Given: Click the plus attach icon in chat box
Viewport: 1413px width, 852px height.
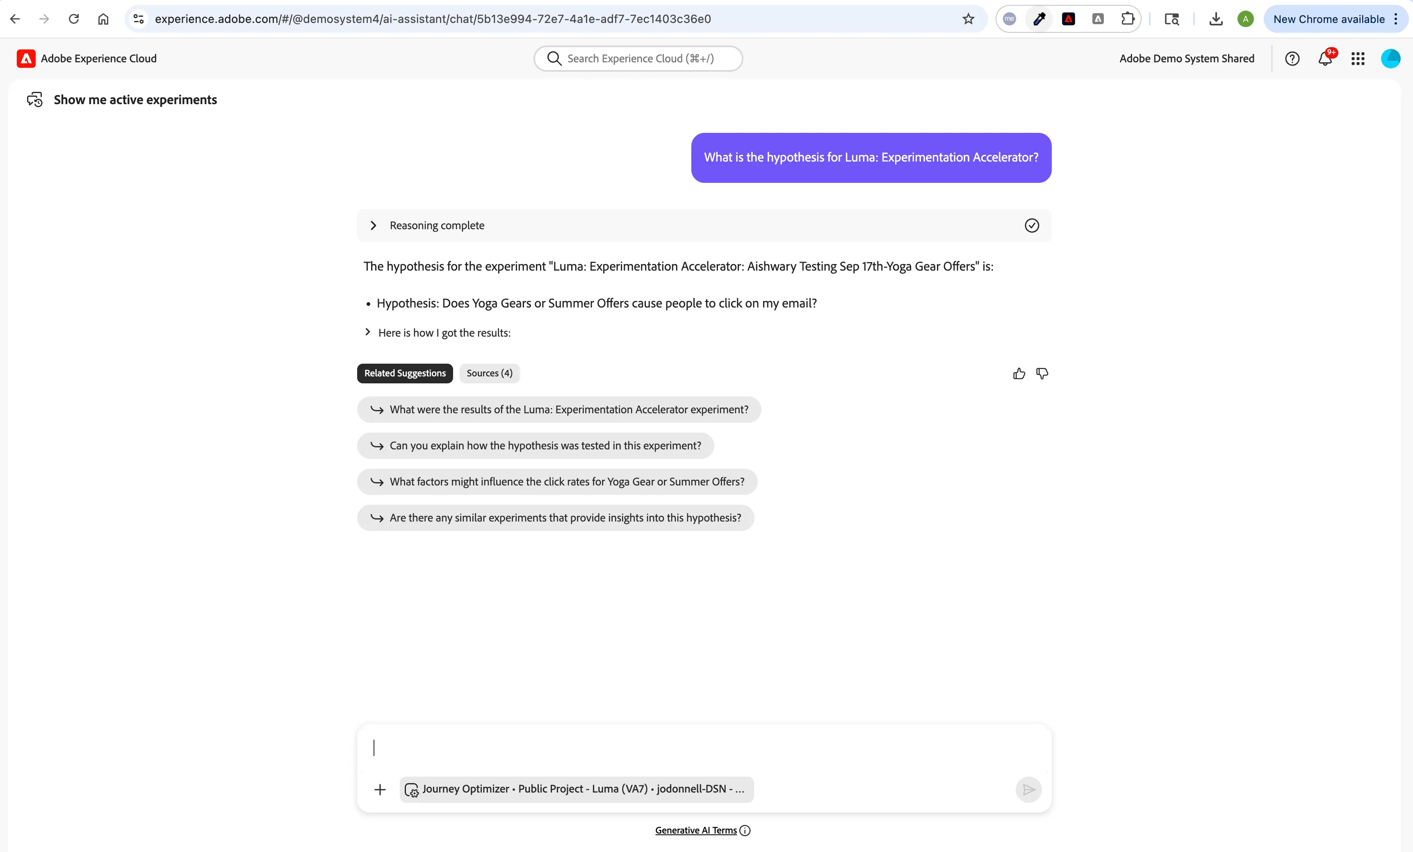Looking at the screenshot, I should pos(380,790).
